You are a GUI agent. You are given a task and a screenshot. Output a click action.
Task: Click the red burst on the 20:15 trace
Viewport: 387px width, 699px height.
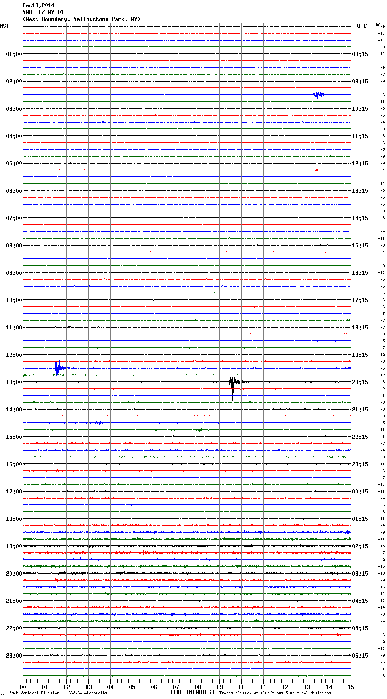(x=57, y=580)
